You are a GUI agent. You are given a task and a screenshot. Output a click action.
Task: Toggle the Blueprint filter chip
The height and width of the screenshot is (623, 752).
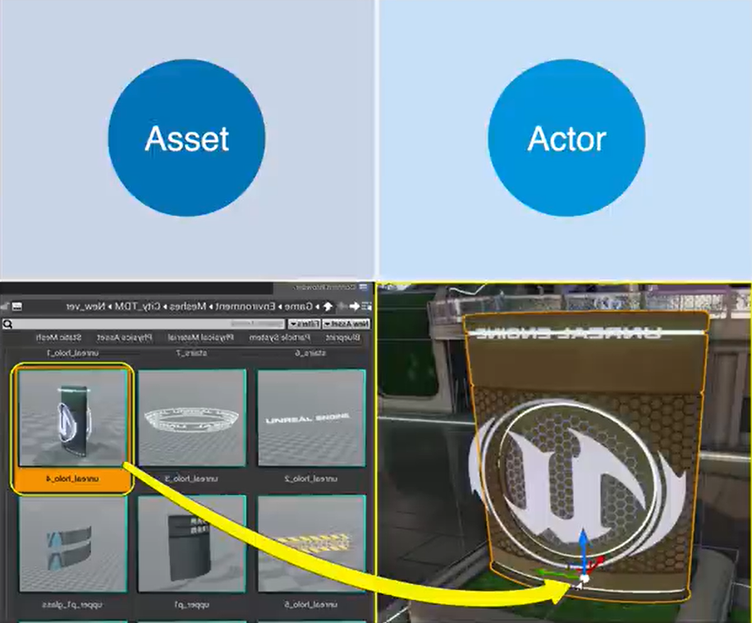click(343, 337)
